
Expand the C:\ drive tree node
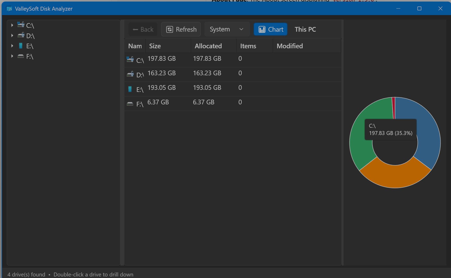coord(12,25)
